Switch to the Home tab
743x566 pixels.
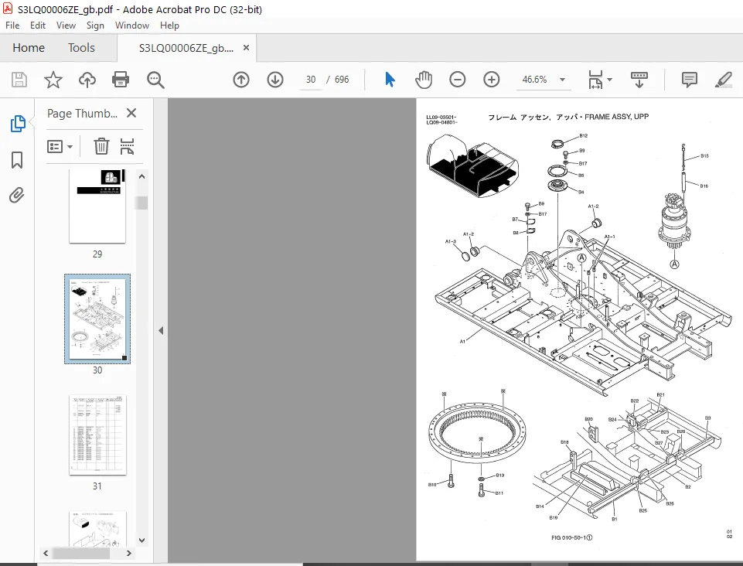pyautogui.click(x=29, y=47)
